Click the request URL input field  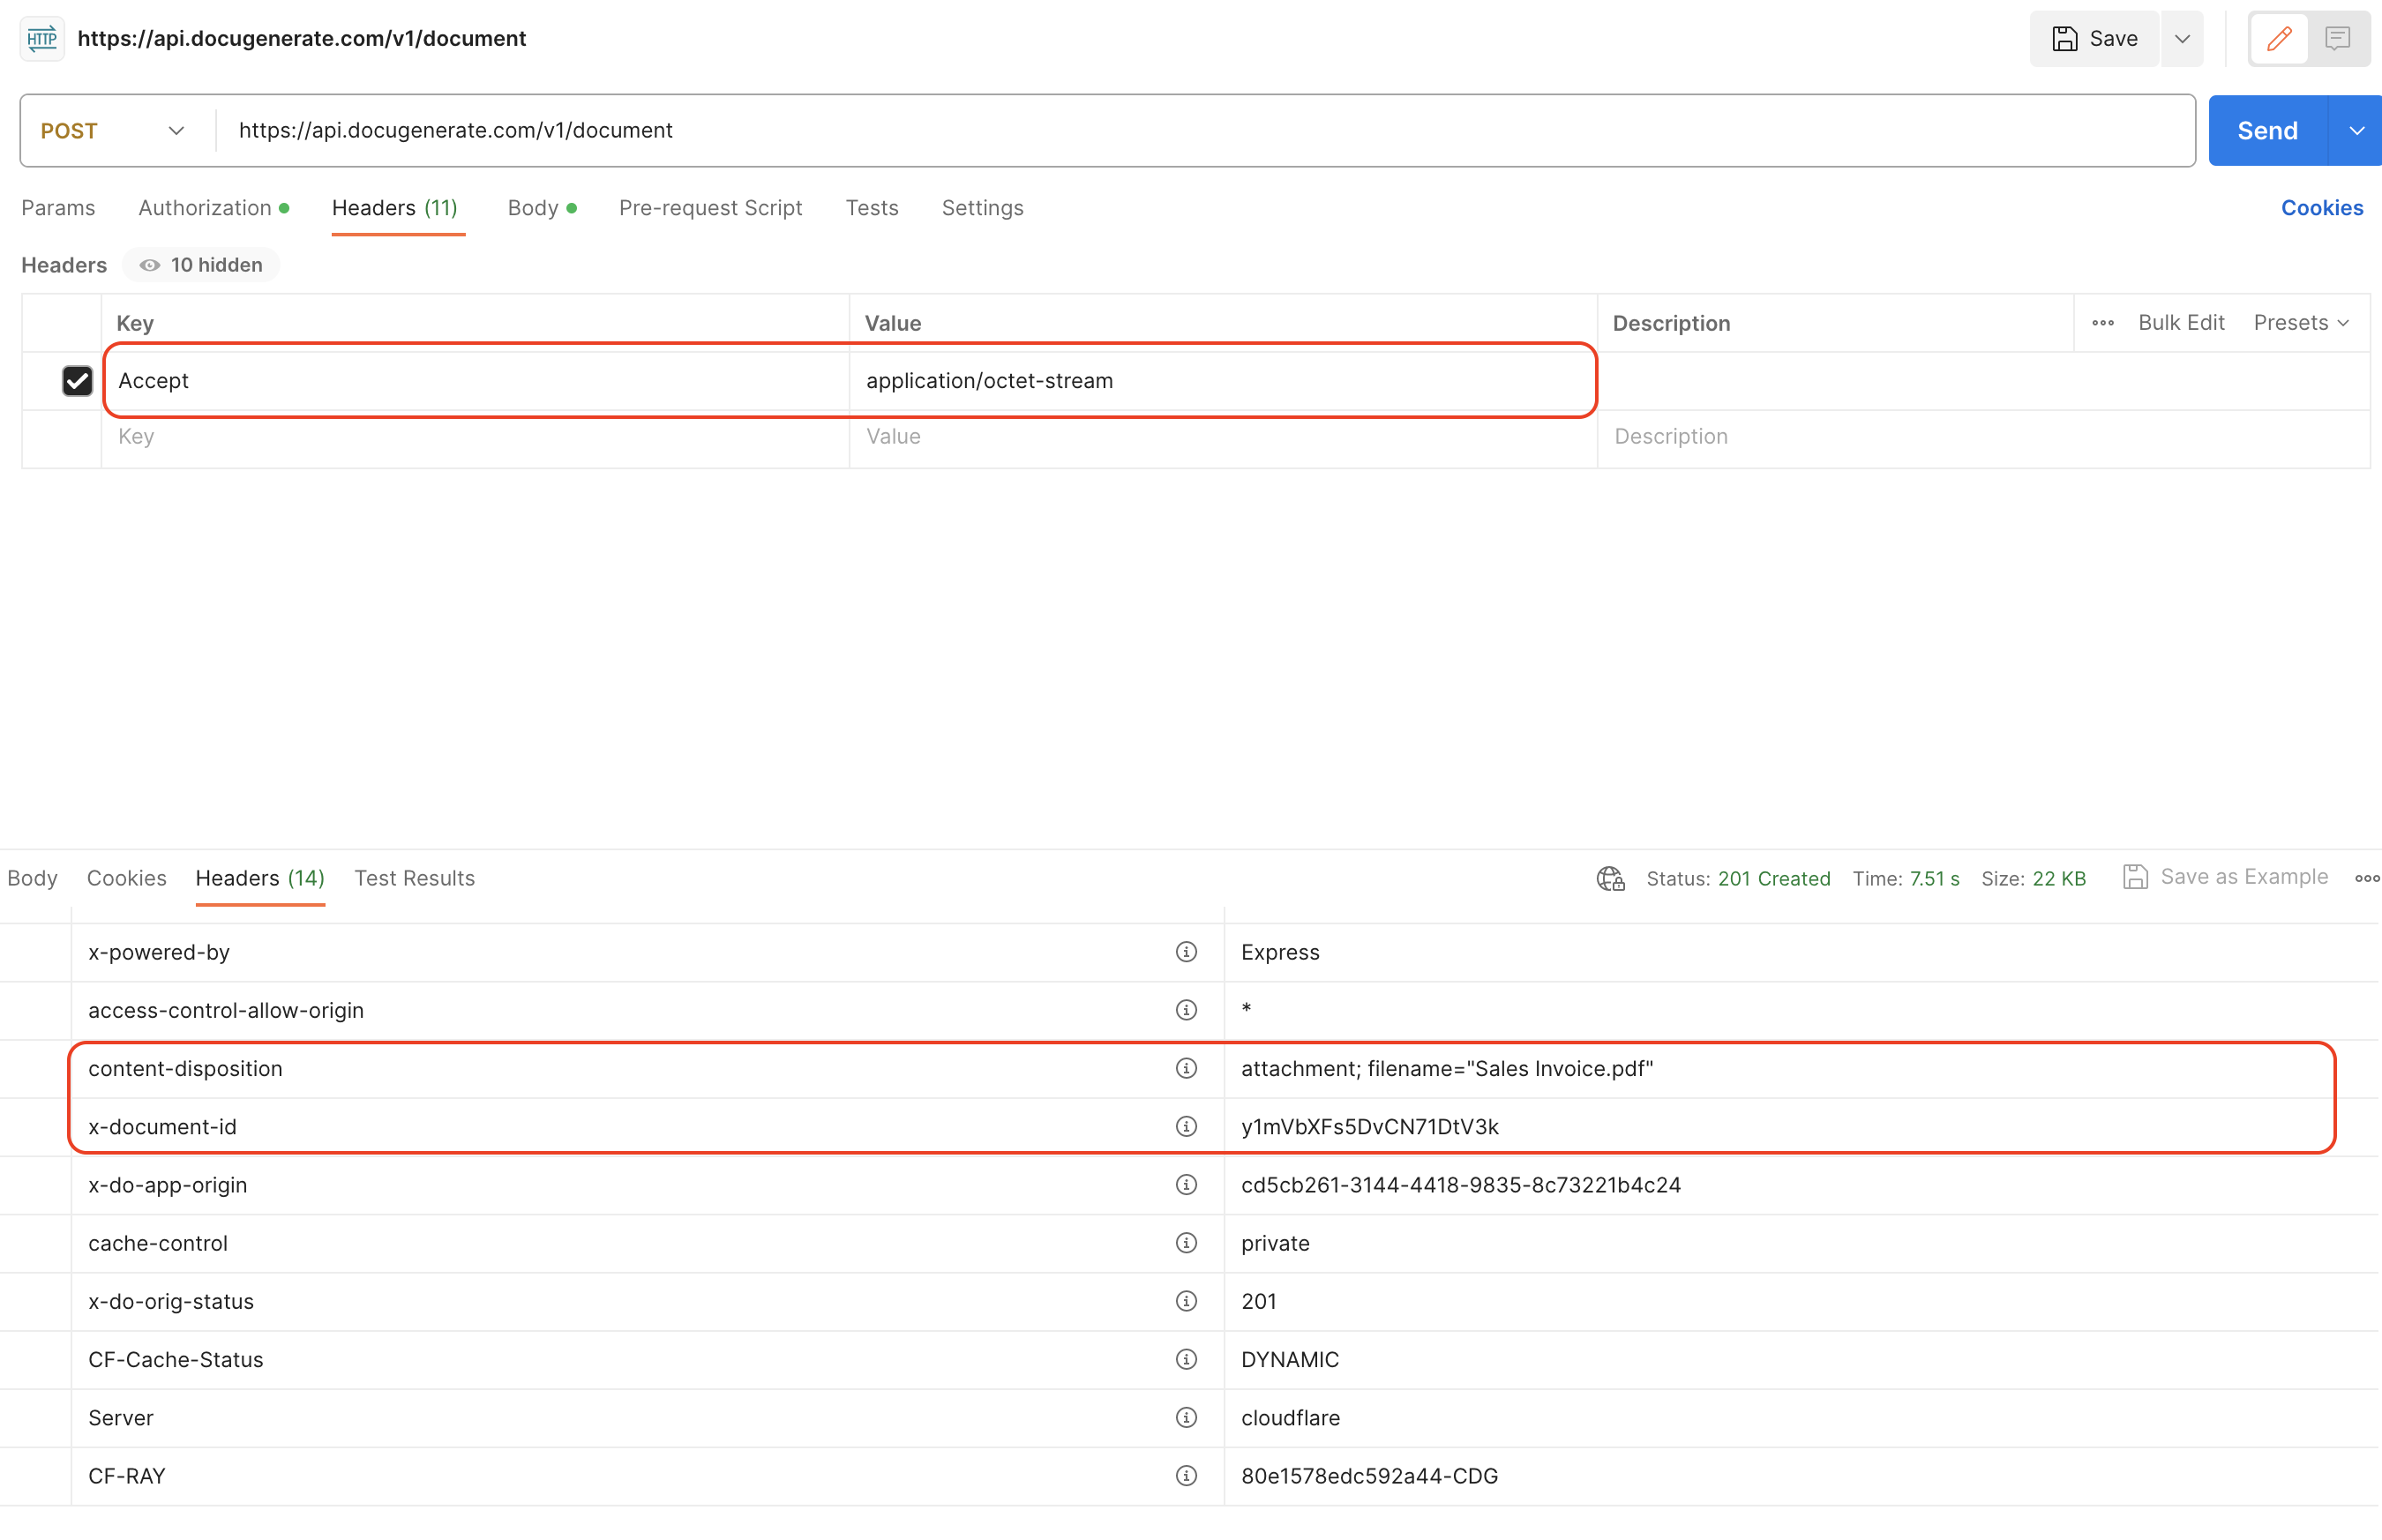point(900,130)
